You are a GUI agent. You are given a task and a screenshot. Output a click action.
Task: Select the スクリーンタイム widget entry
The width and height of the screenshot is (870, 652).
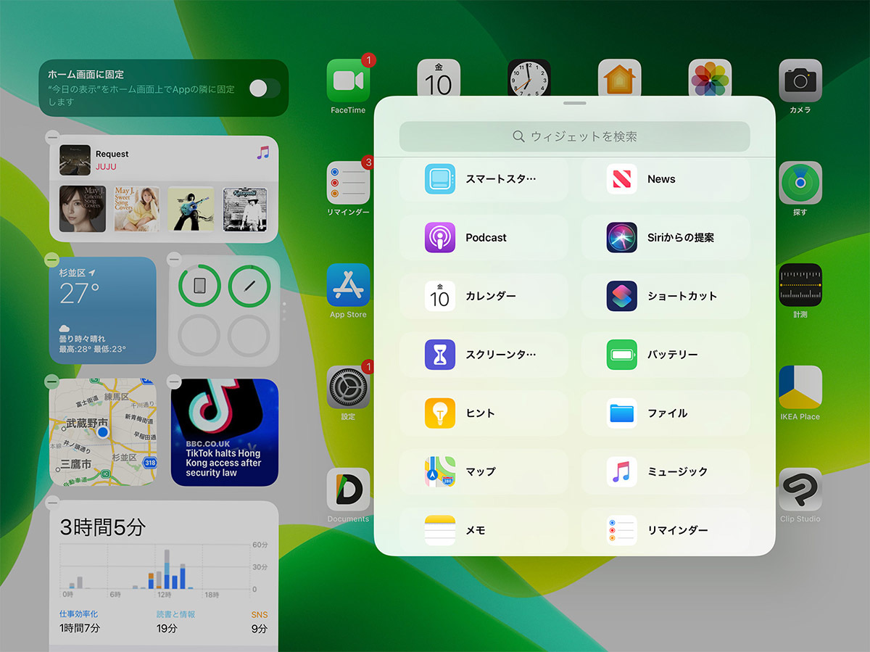(x=484, y=355)
